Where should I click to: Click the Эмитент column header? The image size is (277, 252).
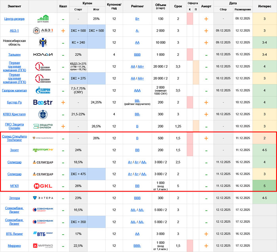(x=15, y=6)
